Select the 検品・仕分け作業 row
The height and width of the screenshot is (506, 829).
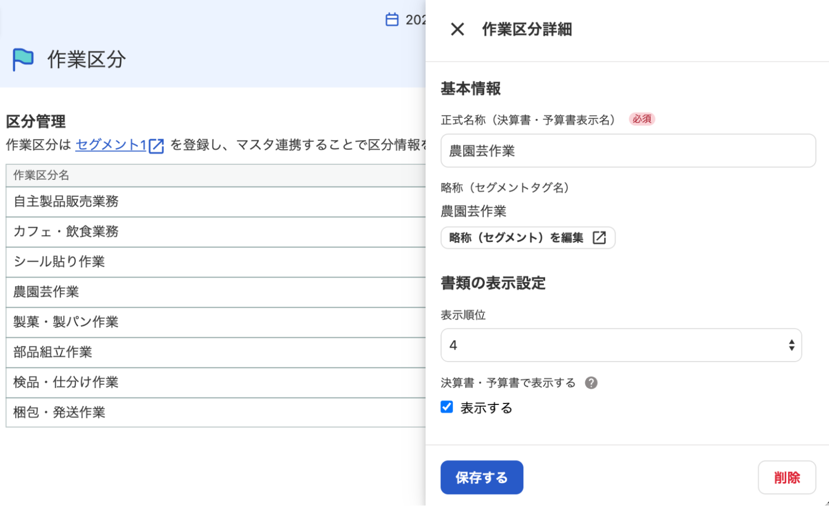click(x=216, y=382)
